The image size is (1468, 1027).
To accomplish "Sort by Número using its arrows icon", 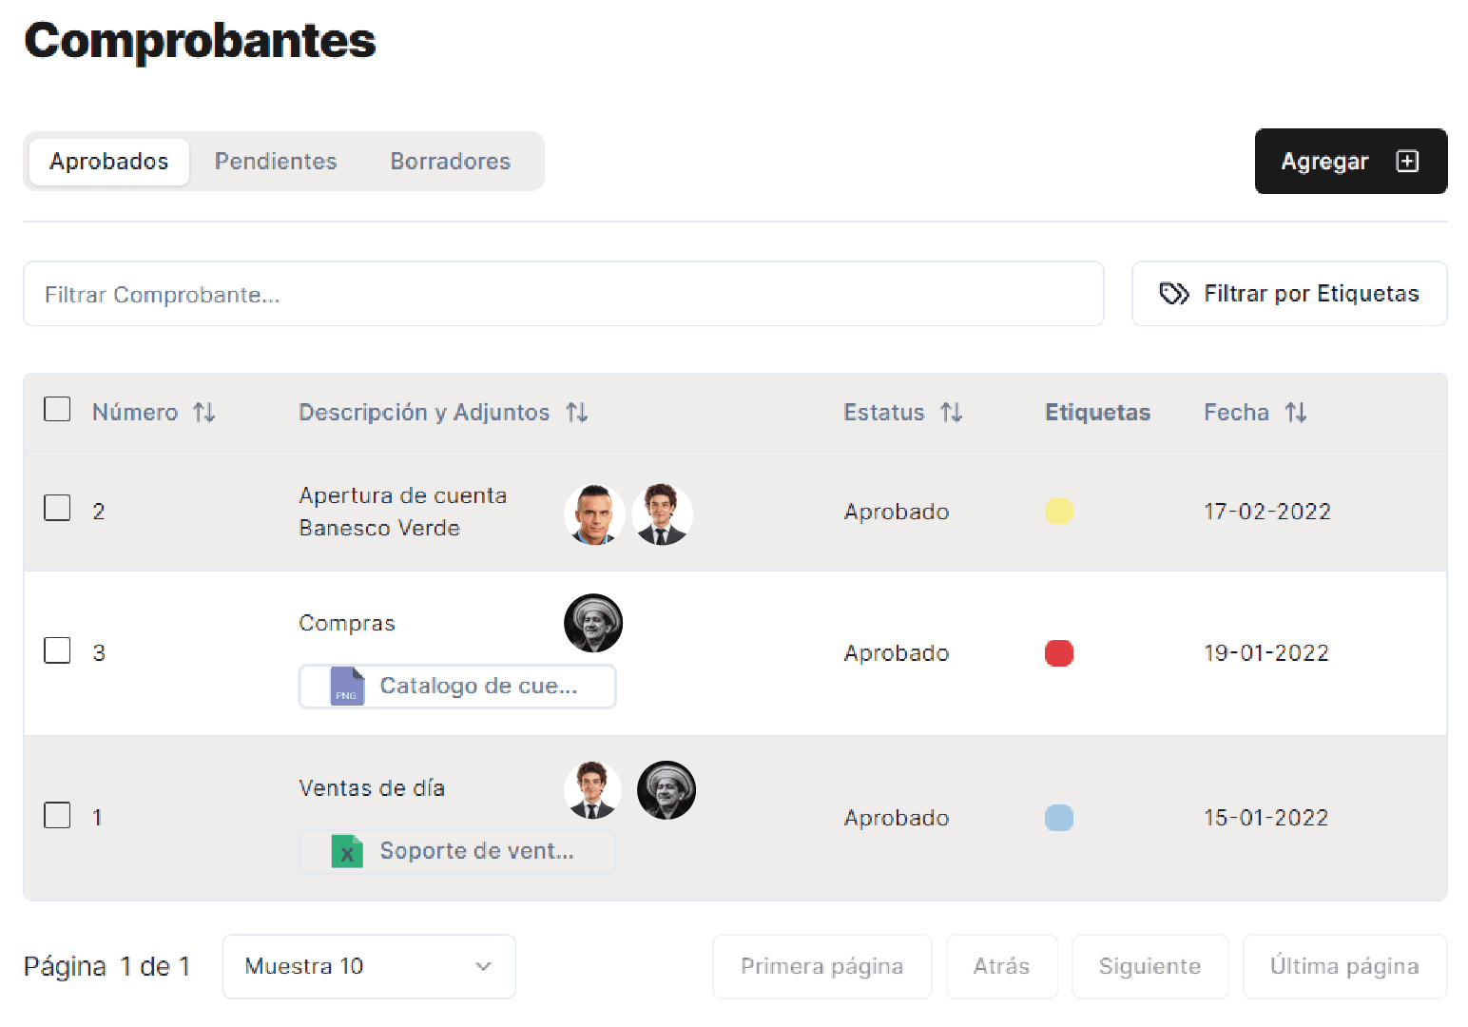I will [204, 413].
